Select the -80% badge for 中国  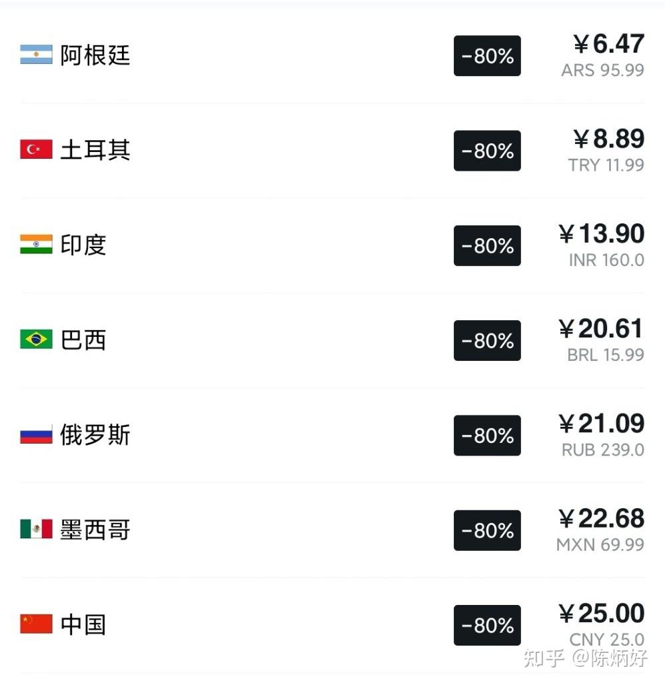[487, 625]
